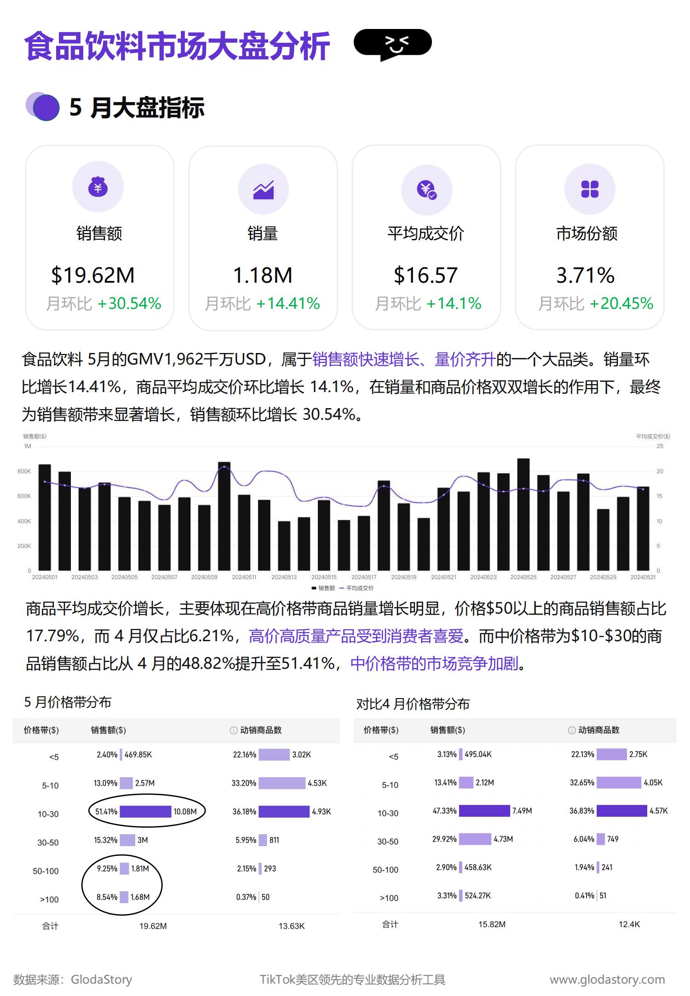Click info icon beside 动销商品数 in April table
The image size is (690, 996).
571,730
